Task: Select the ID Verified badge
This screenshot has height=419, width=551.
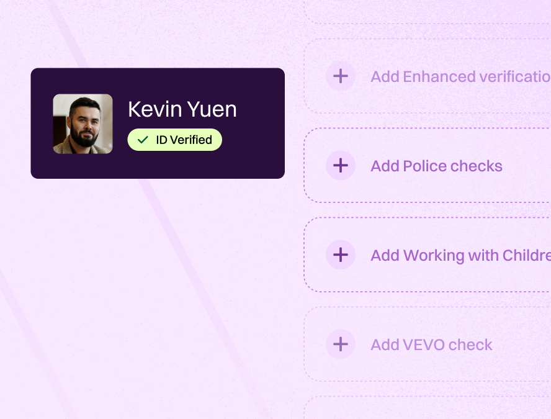Action: (x=174, y=140)
